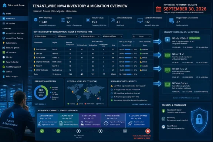Click the Monitor gauge icon in sidebar

[4, 57]
